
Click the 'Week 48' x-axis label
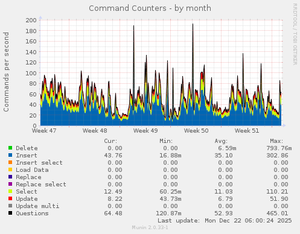pos(95,131)
